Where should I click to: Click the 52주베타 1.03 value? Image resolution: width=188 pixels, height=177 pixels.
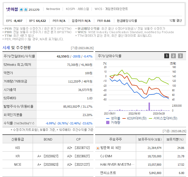(90, 98)
